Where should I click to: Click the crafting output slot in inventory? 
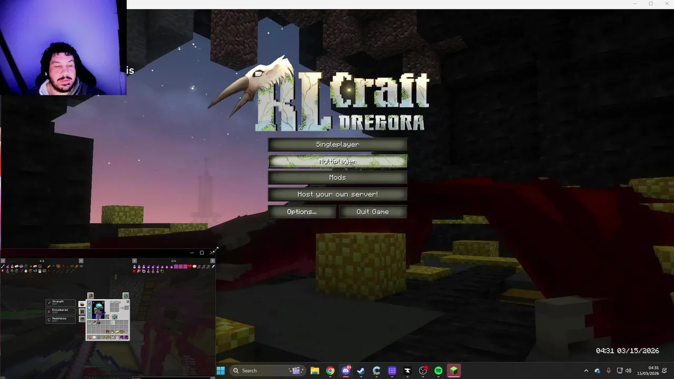126,307
